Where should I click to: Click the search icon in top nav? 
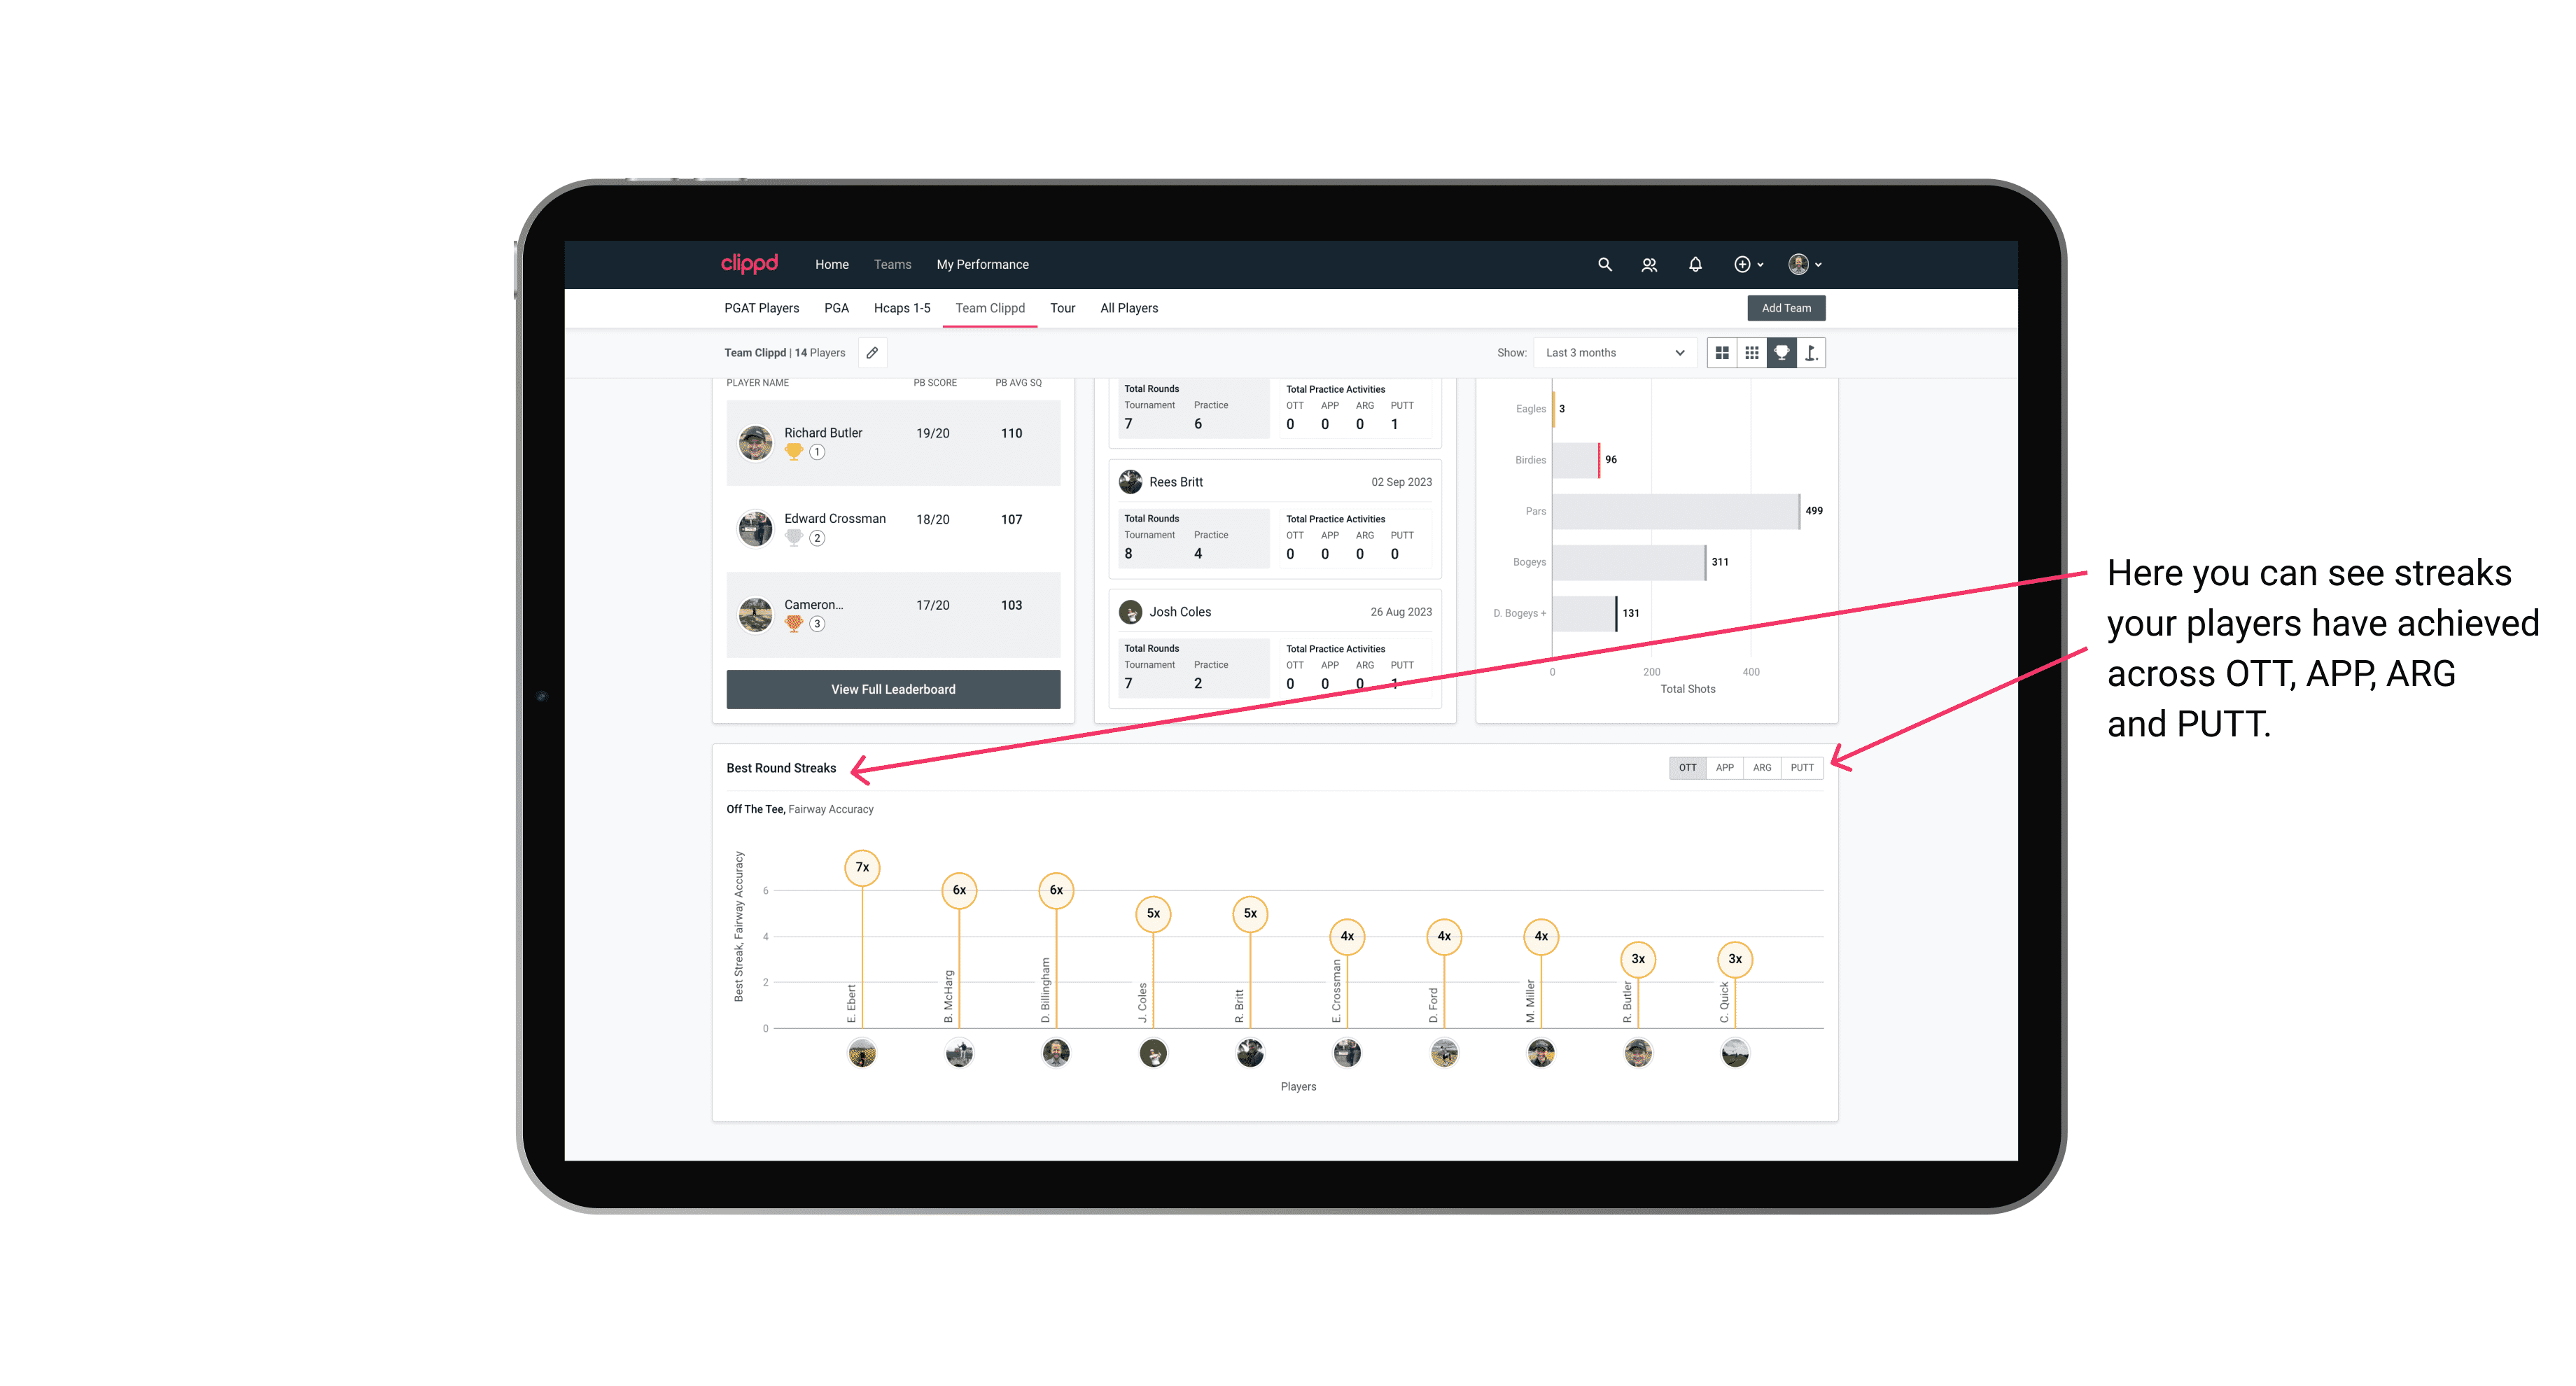(x=1604, y=265)
